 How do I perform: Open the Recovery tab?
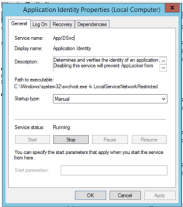click(x=62, y=24)
